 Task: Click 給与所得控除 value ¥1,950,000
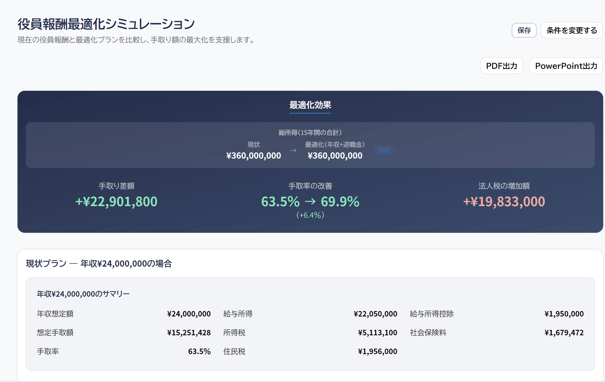coord(564,314)
